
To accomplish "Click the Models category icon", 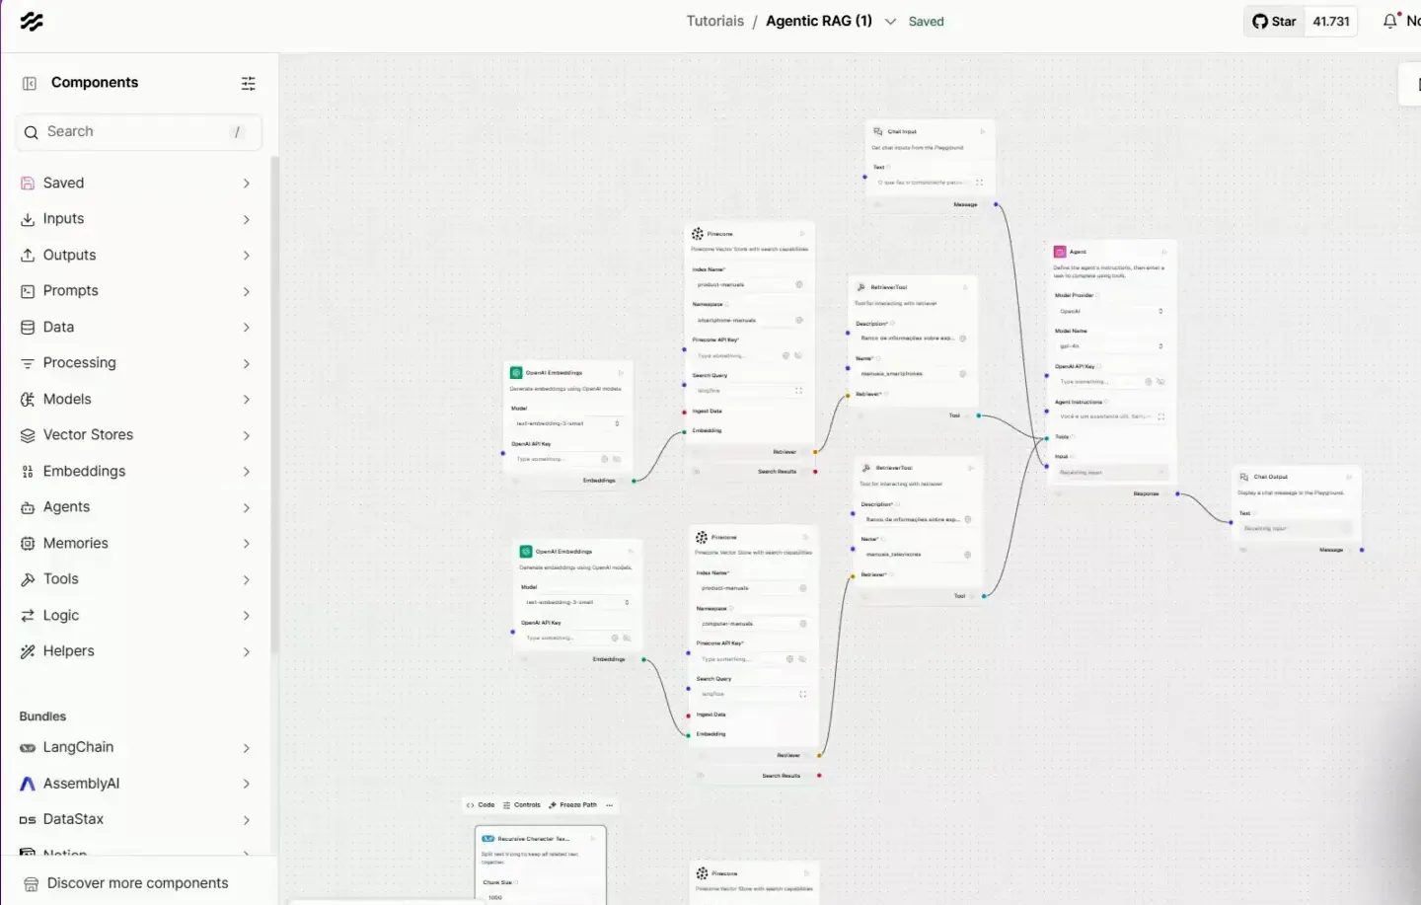I will pyautogui.click(x=28, y=400).
